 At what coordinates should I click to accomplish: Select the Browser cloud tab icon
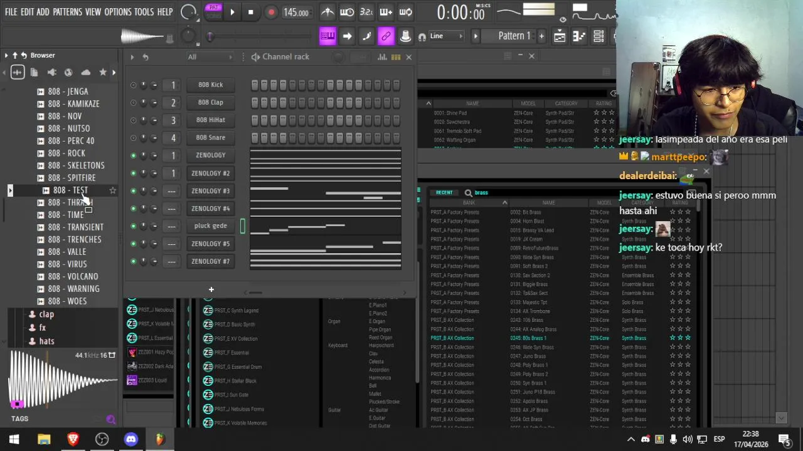(86, 73)
